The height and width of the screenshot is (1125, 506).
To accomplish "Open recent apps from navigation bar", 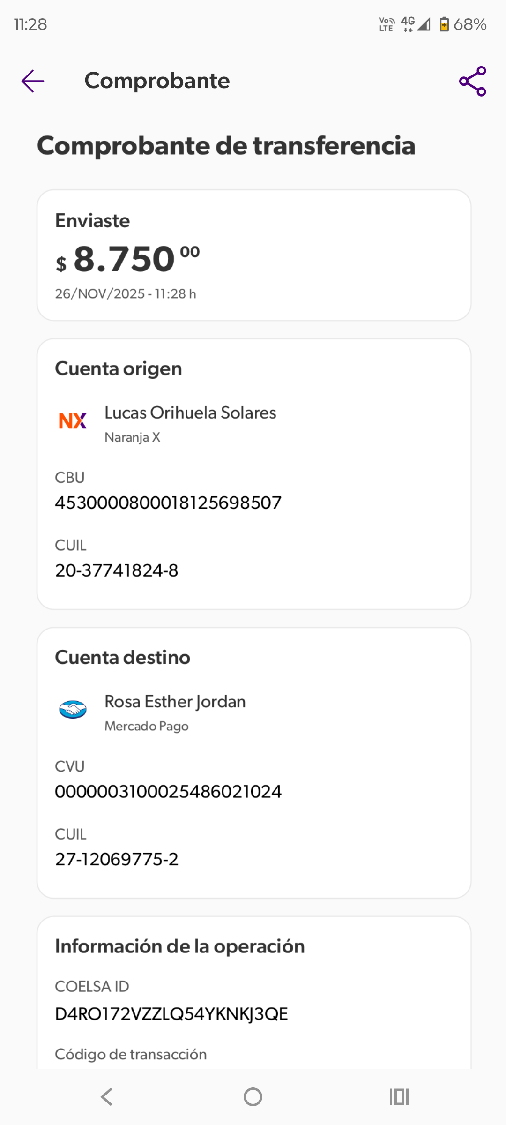I will pyautogui.click(x=399, y=1097).
